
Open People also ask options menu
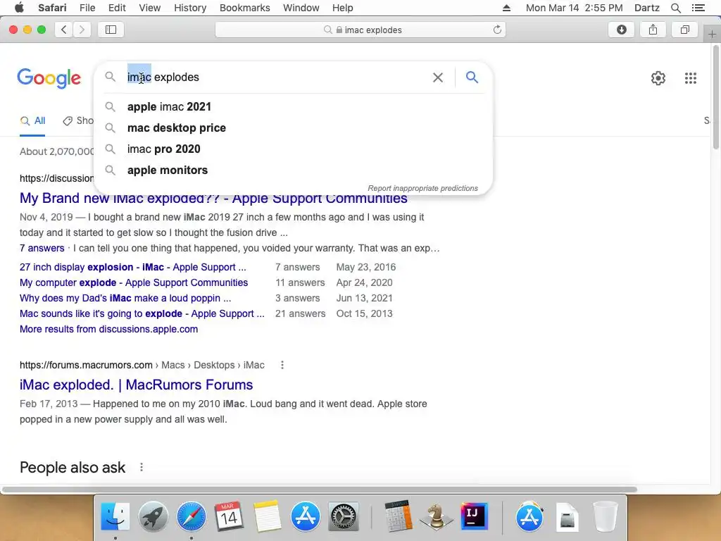(x=142, y=468)
